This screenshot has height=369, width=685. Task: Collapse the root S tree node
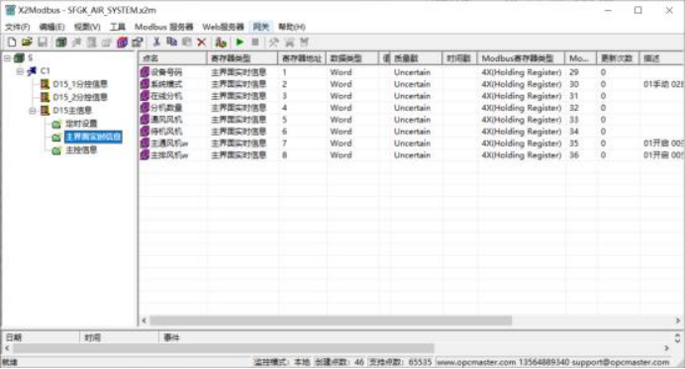(8, 57)
